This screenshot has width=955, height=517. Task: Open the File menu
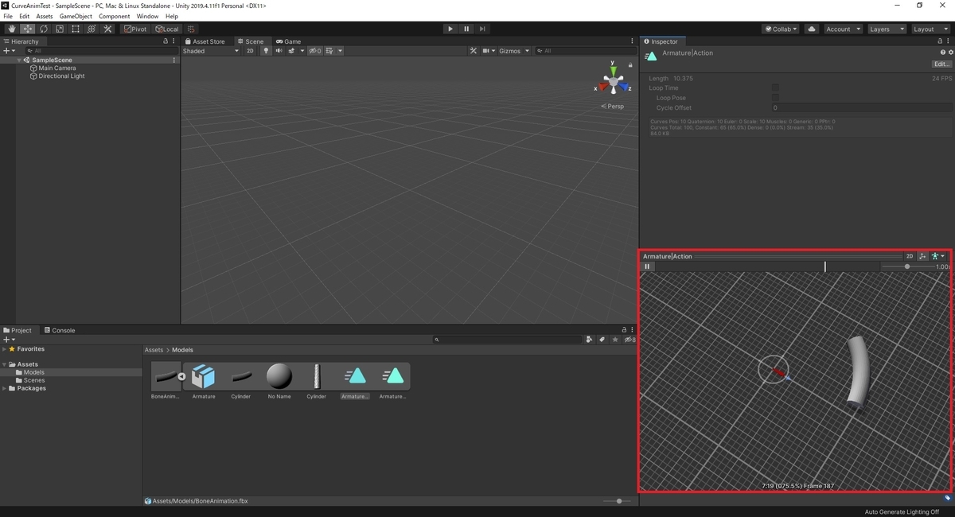pyautogui.click(x=8, y=16)
